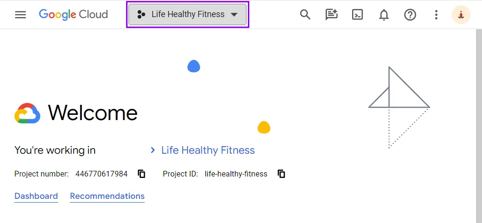Click the project number 446770617984 text
Viewport: 482px width, 223px height.
tap(101, 174)
